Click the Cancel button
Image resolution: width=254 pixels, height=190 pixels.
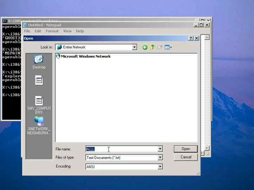[x=186, y=157]
